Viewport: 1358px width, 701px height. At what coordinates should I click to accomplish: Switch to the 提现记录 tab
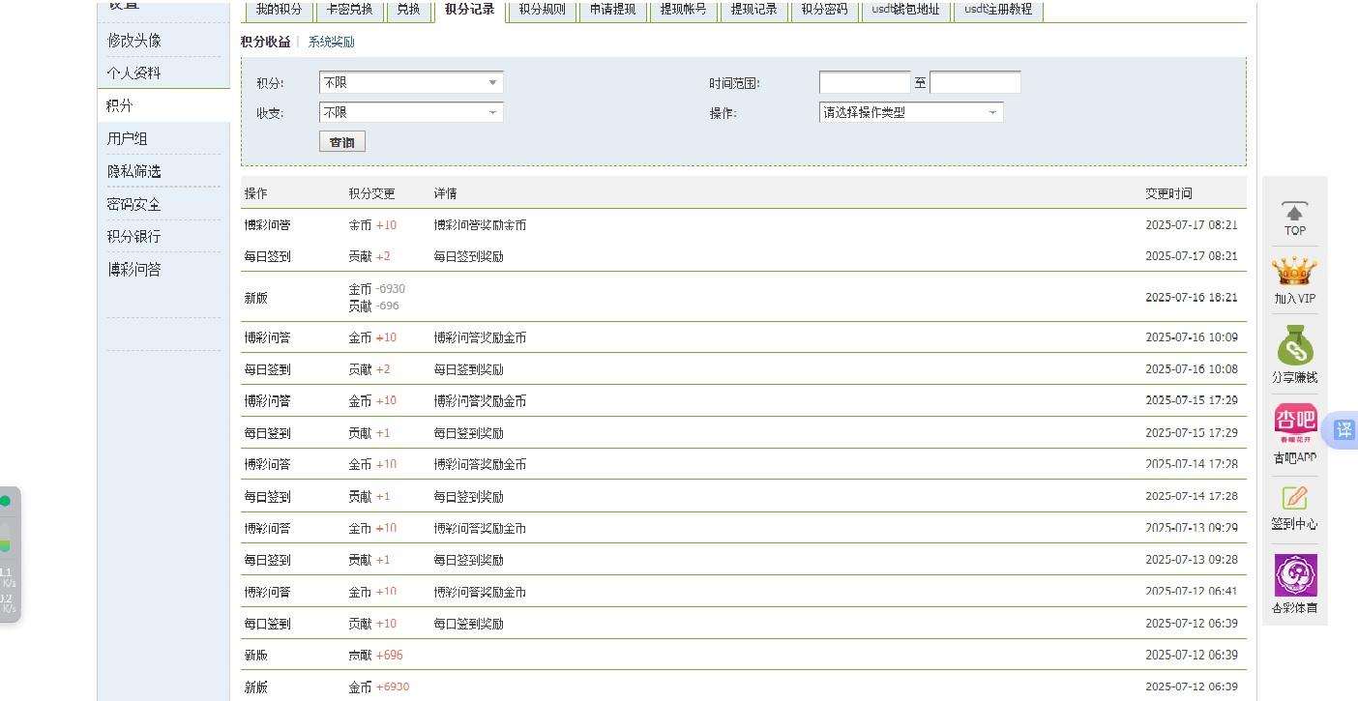coord(753,10)
